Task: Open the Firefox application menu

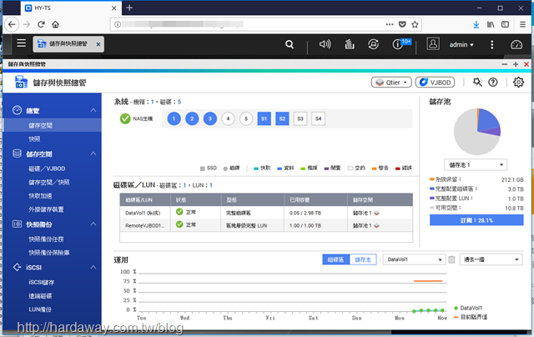Action: 522,24
